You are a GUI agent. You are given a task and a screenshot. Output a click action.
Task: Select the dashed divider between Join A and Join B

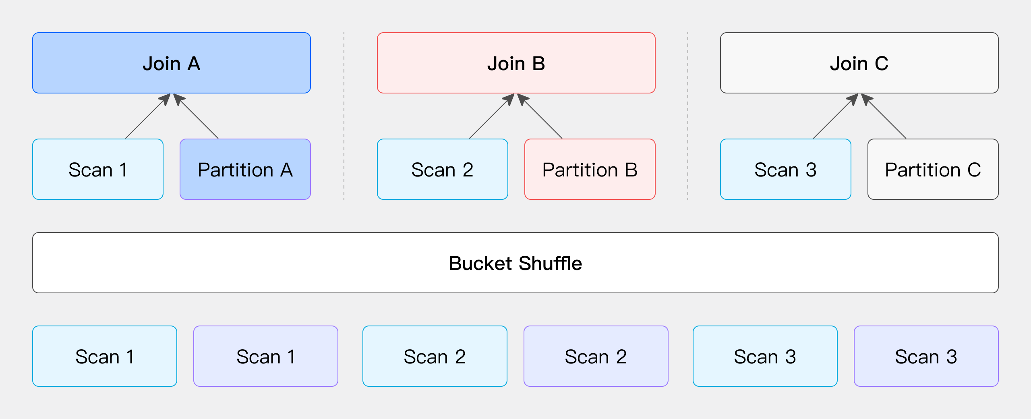click(x=344, y=116)
